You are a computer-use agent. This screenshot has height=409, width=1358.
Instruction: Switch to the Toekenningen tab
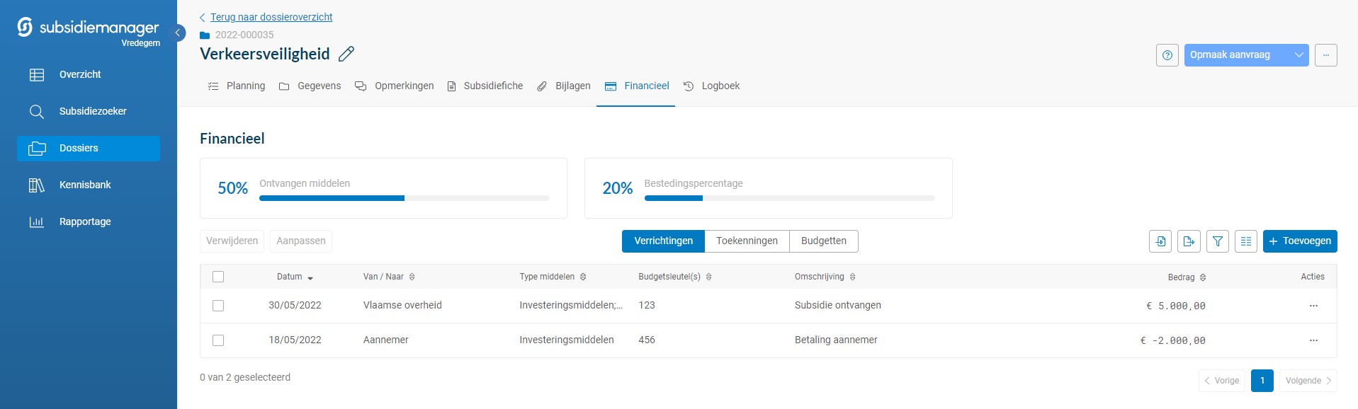(x=747, y=241)
